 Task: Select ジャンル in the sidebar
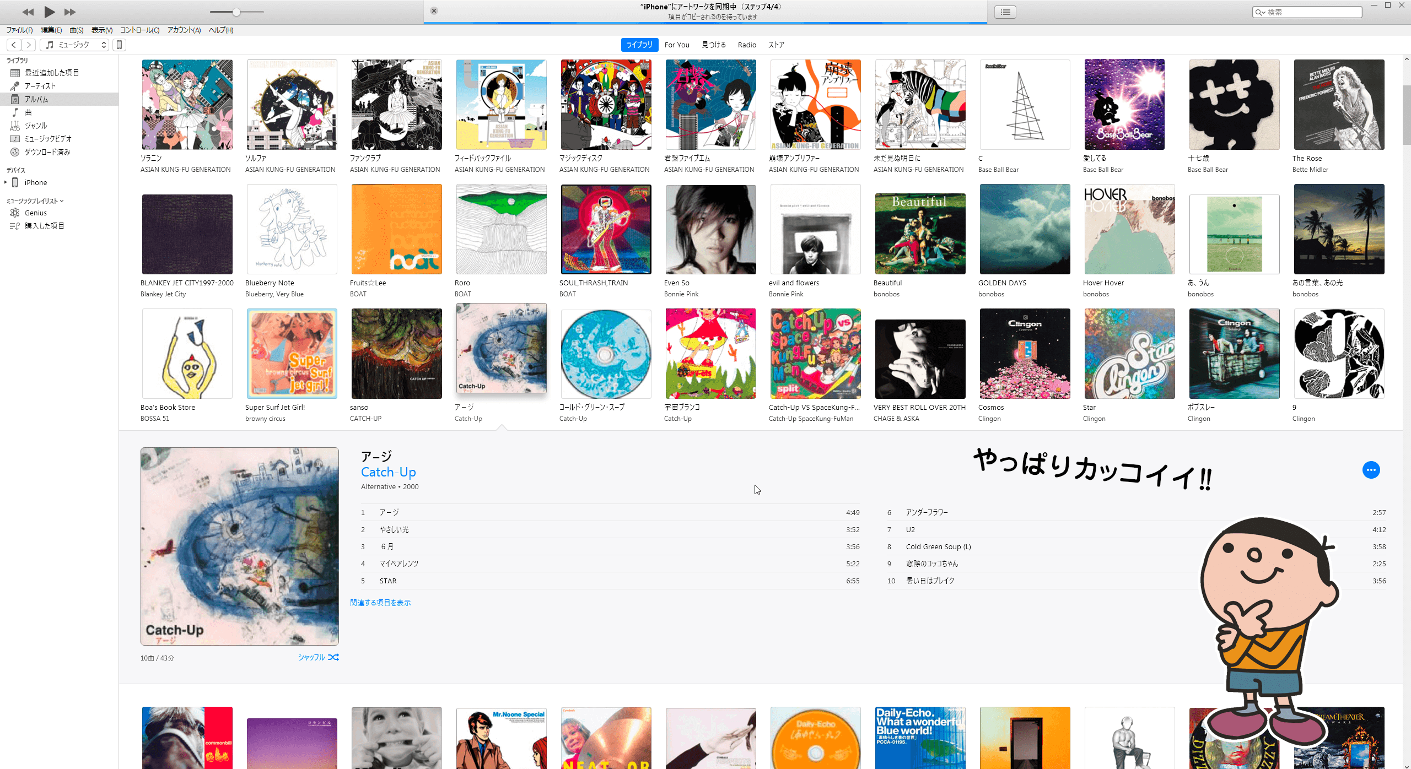click(59, 126)
